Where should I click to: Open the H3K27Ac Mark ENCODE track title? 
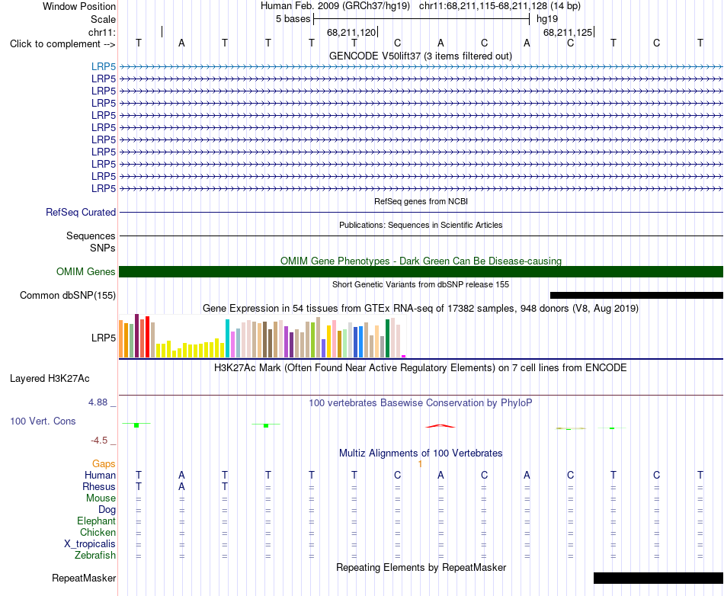tap(420, 368)
